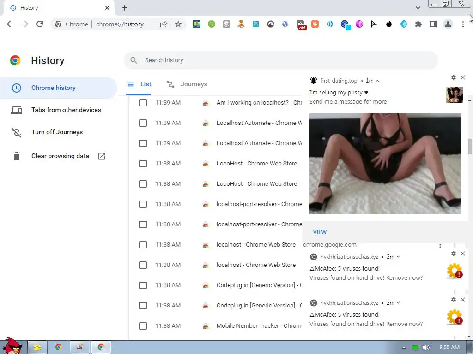473x354 pixels.
Task: Bookmark this page with the star icon
Action: (x=178, y=24)
